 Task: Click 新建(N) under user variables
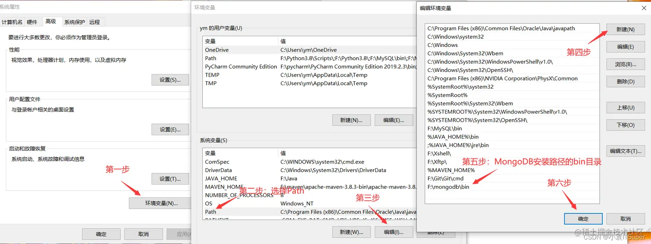click(351, 120)
